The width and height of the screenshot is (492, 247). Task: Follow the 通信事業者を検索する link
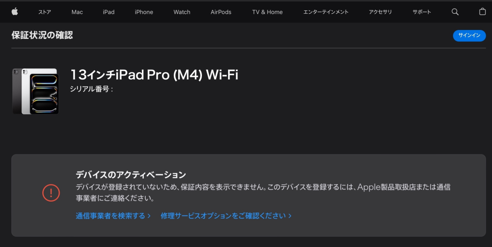[x=113, y=216]
